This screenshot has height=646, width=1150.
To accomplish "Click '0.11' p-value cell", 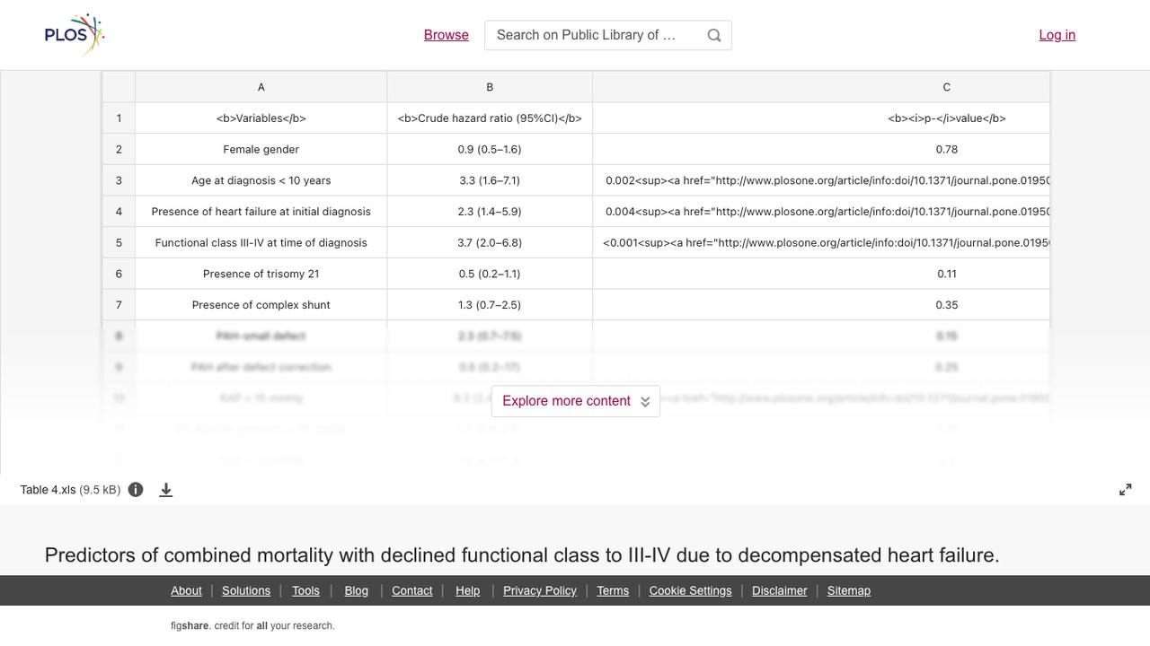I will tap(821, 274).
